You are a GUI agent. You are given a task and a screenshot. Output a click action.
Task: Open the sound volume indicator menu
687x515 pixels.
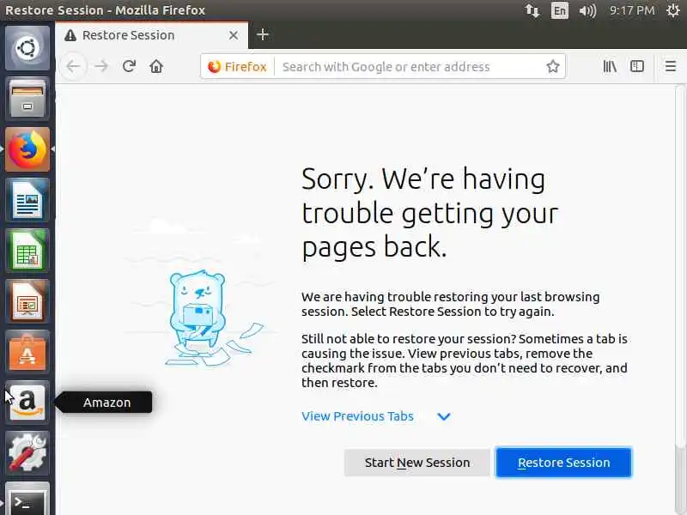tap(587, 10)
